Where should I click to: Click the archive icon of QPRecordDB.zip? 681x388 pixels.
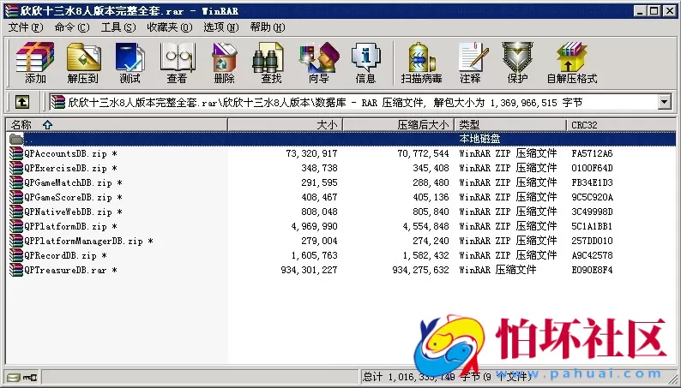(x=16, y=255)
